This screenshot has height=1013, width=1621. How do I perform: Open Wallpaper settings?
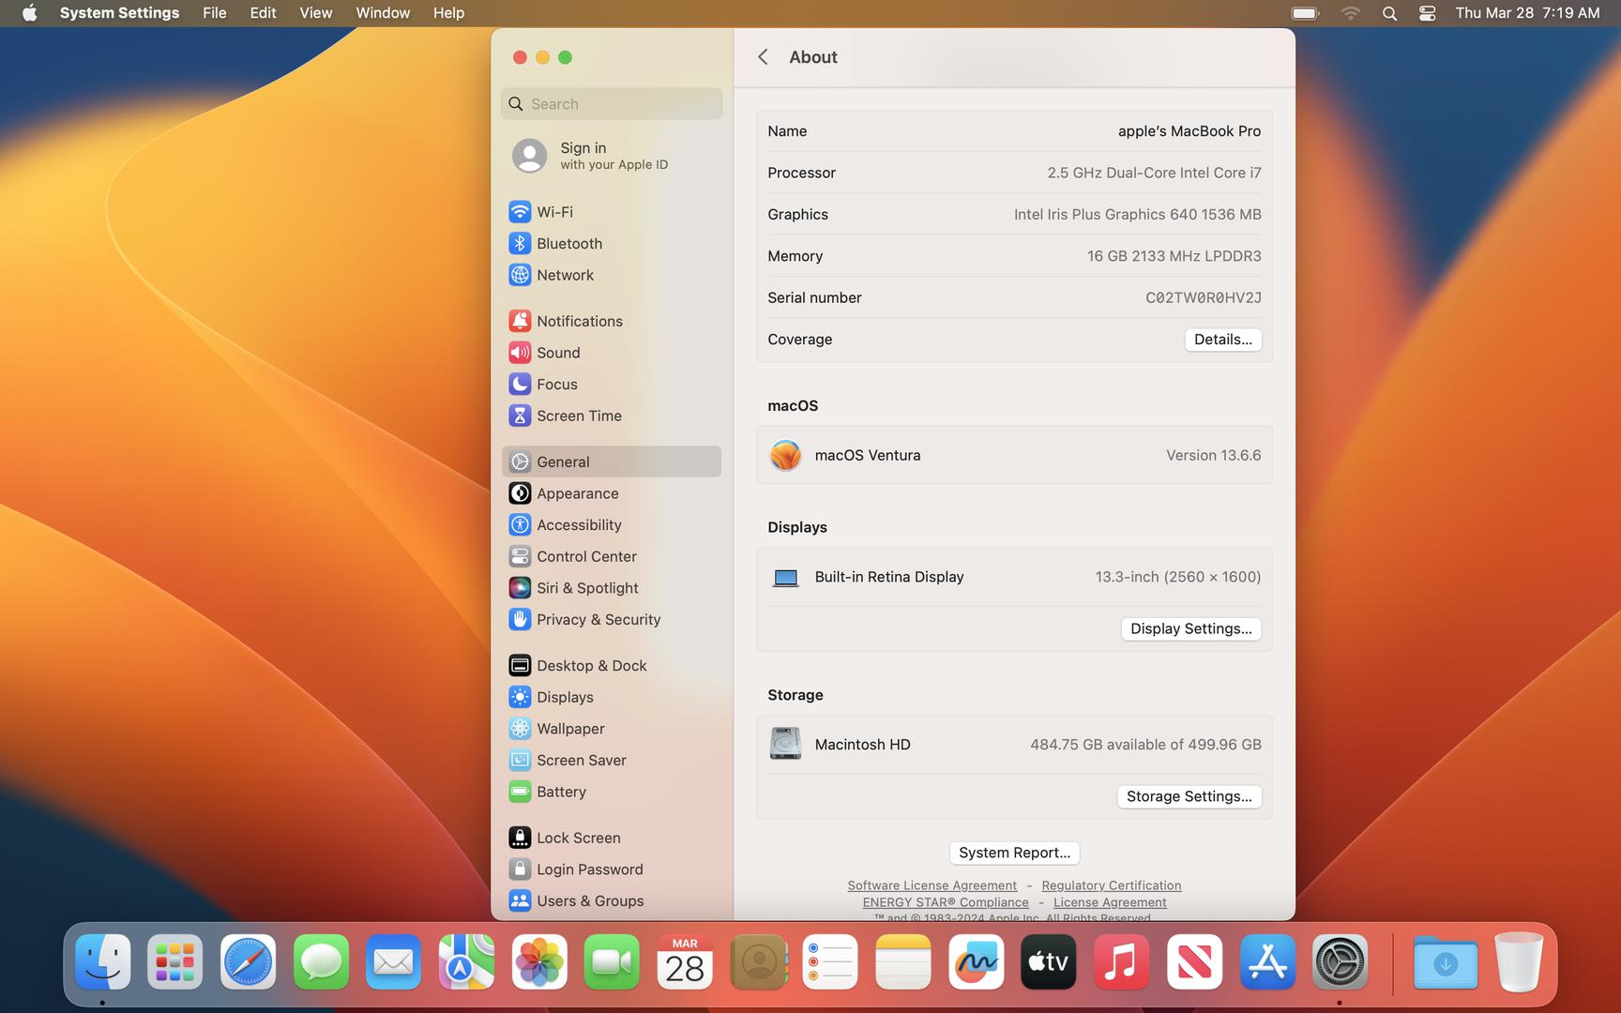[x=612, y=729]
